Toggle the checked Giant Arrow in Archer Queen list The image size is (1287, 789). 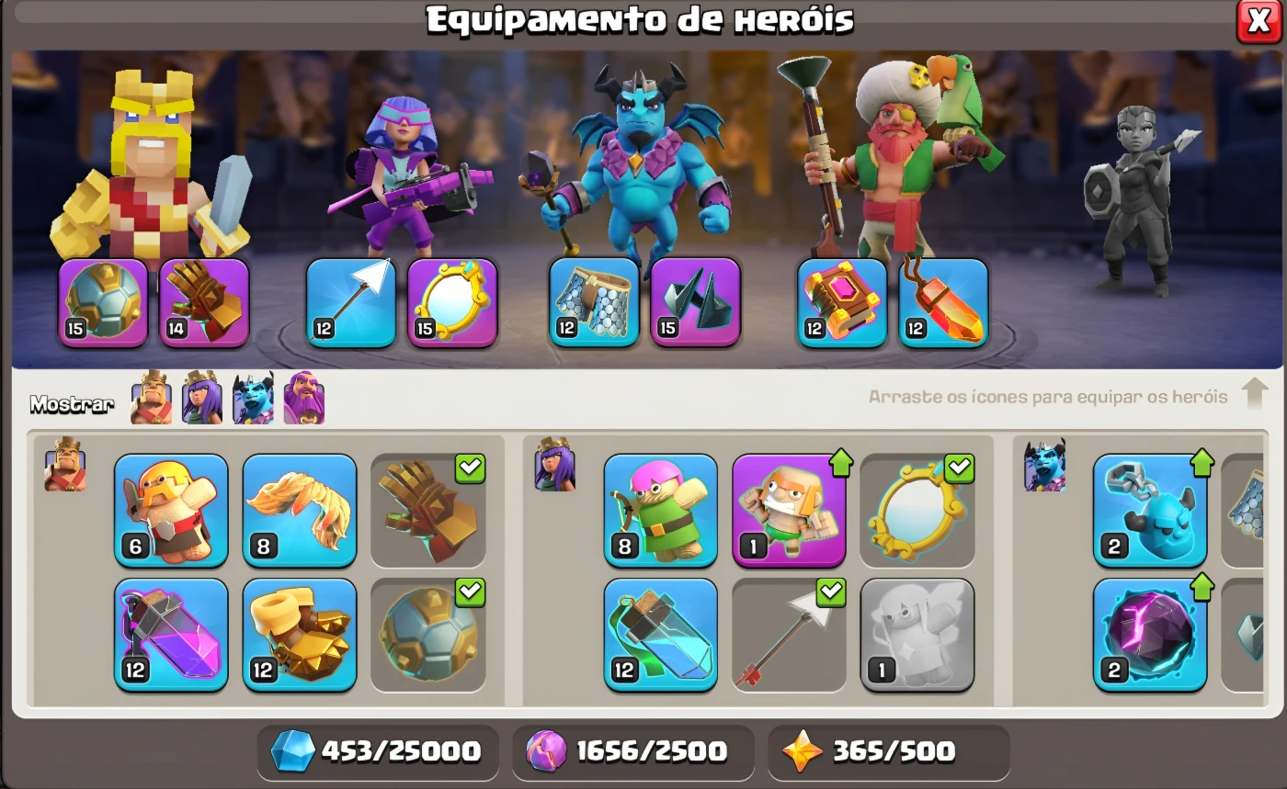click(x=790, y=635)
